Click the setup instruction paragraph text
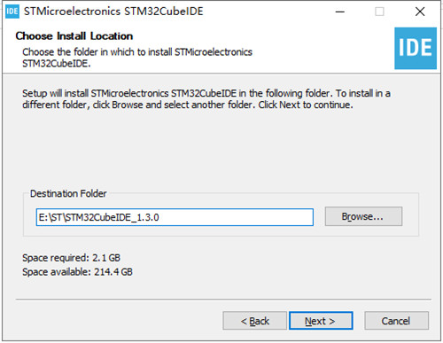 206,99
